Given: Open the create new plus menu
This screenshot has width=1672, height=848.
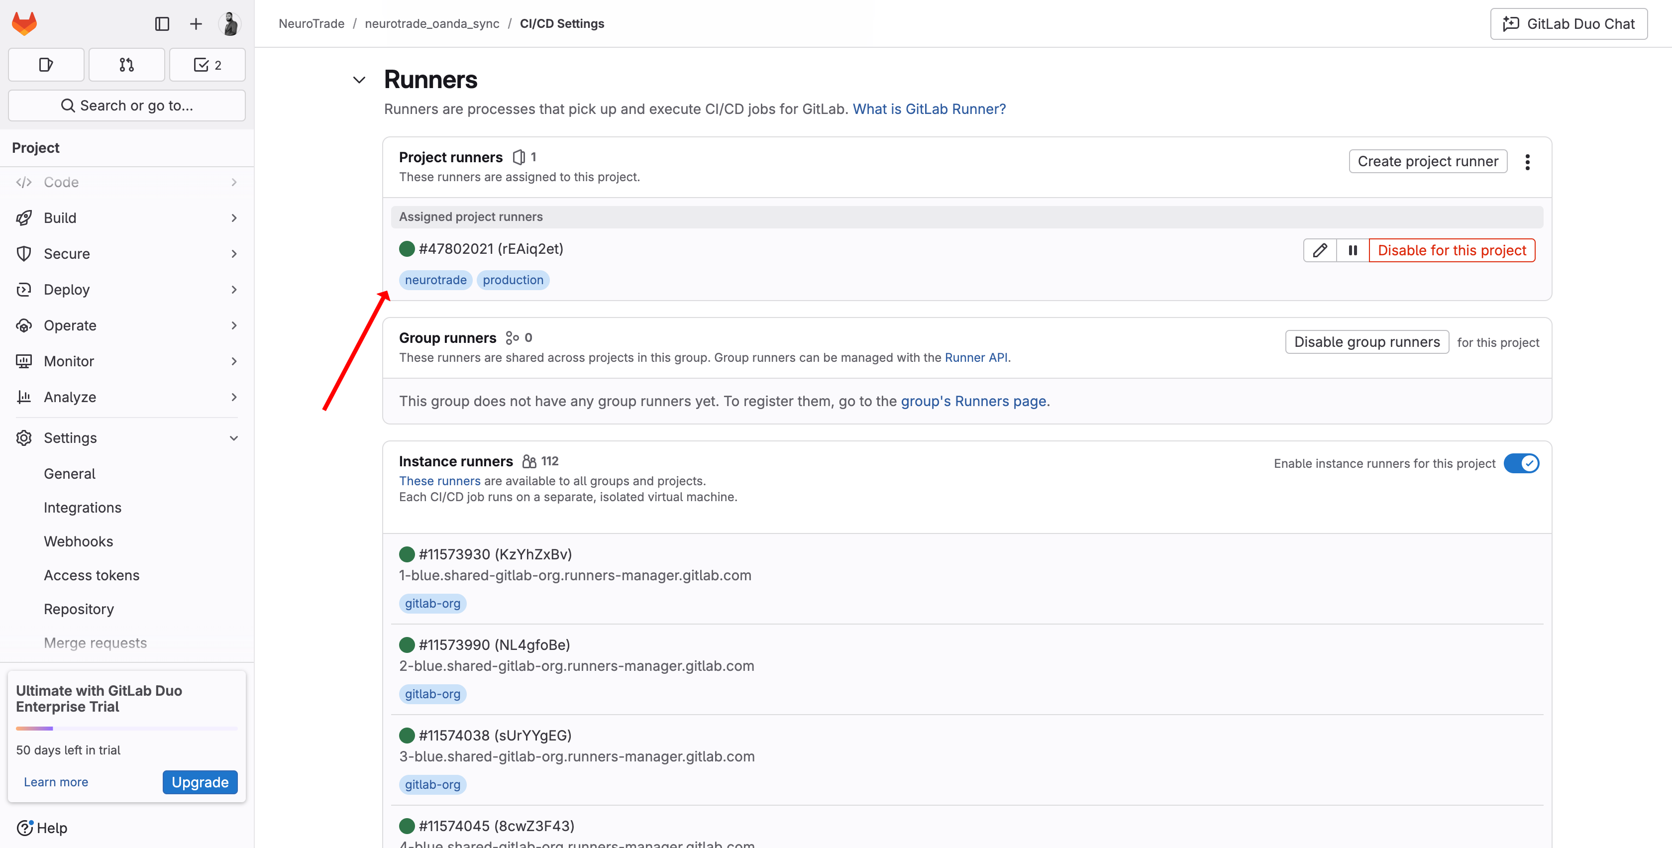Looking at the screenshot, I should [196, 24].
